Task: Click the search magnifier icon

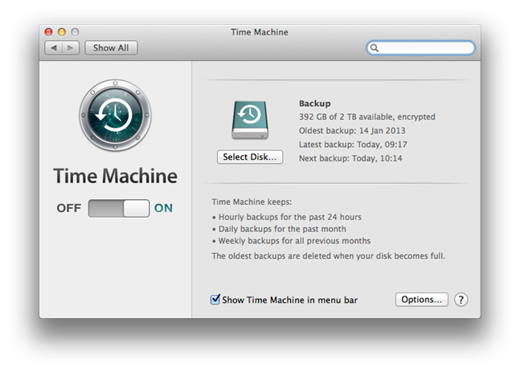Action: coord(375,48)
